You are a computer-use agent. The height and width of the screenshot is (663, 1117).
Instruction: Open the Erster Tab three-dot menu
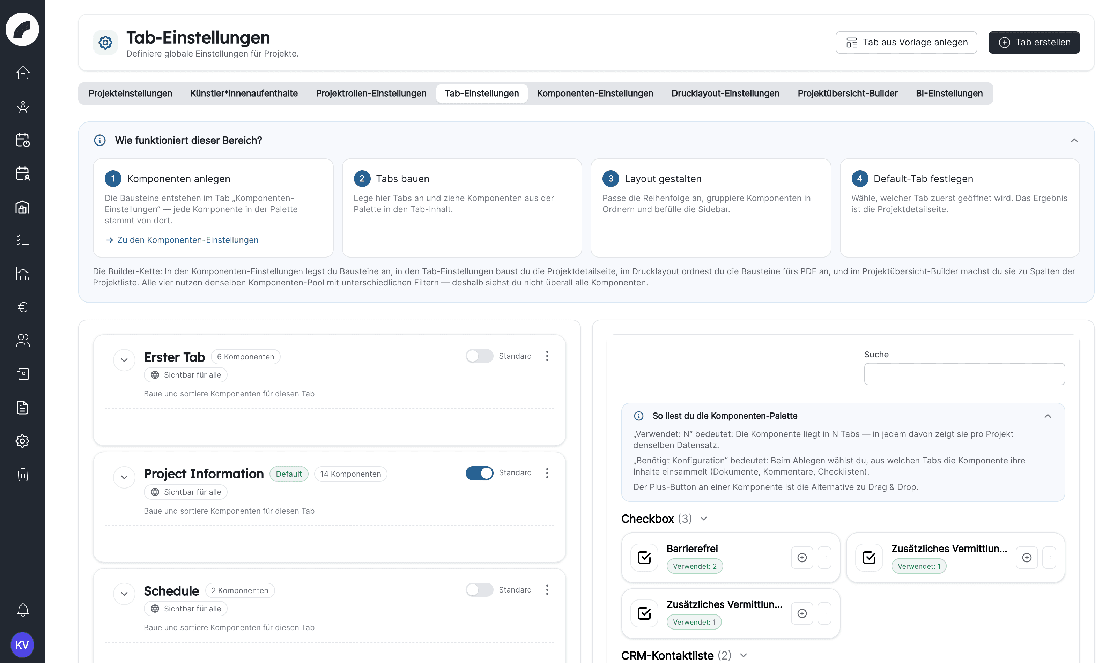tap(547, 356)
